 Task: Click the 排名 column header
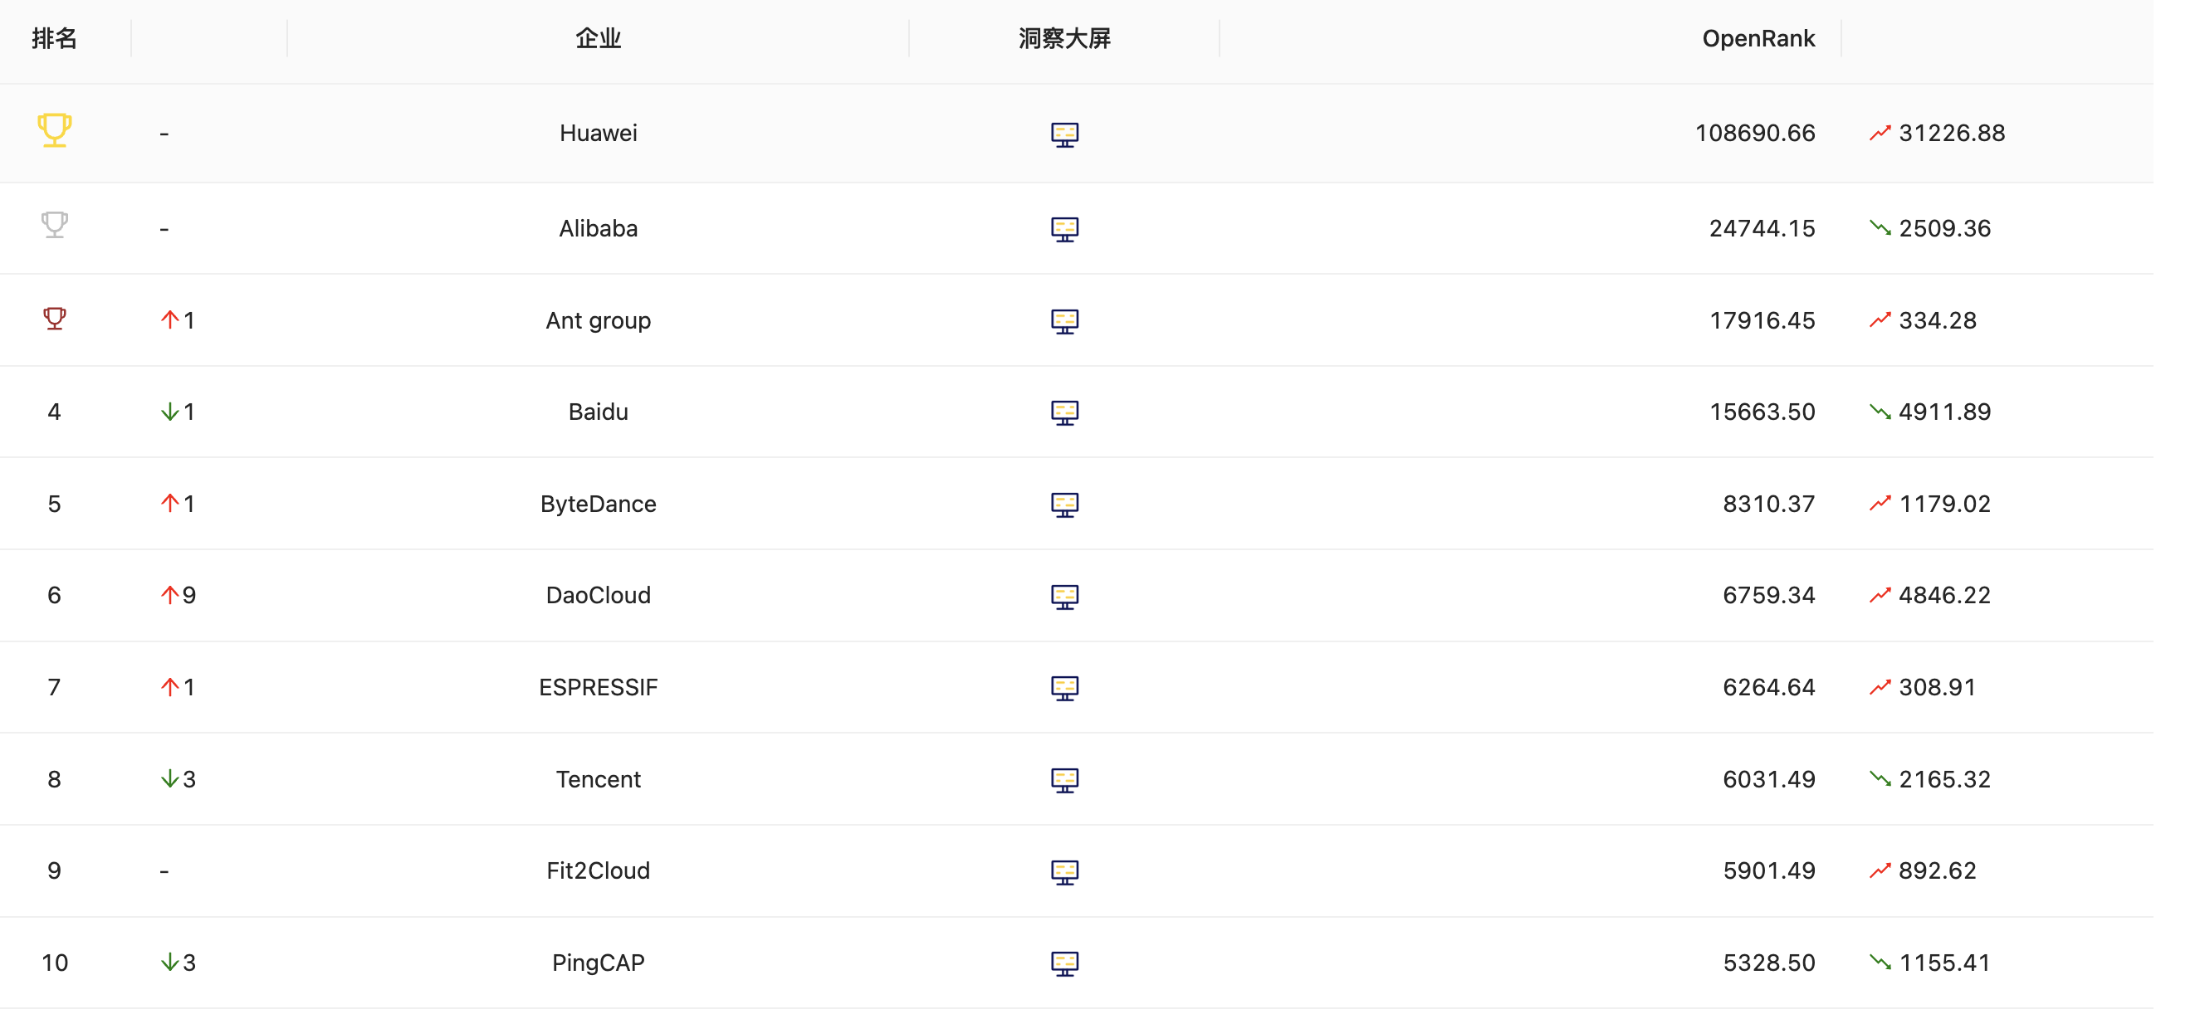coord(55,38)
